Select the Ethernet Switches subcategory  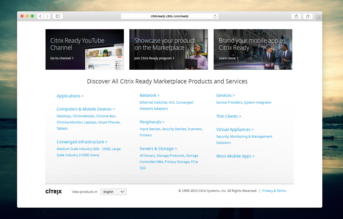[153, 102]
